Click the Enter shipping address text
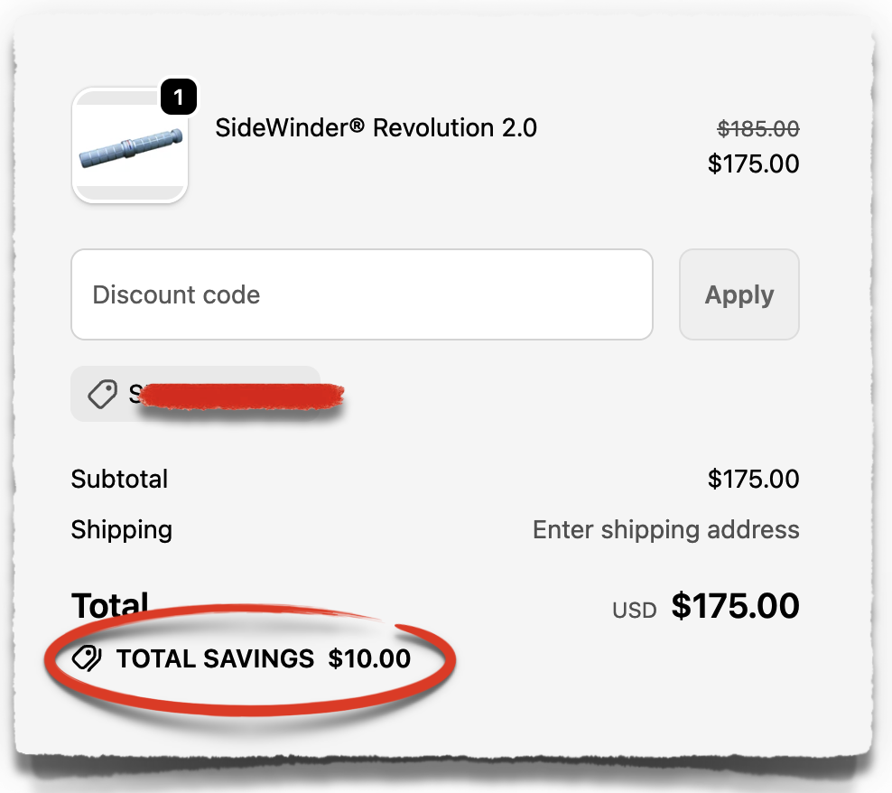The image size is (892, 793). pyautogui.click(x=665, y=529)
